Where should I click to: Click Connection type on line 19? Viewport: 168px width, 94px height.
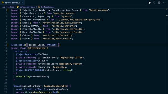[x=59, y=67]
